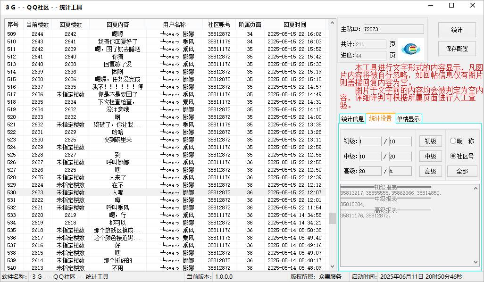Select row 517 你是不是要困了

click(165, 94)
